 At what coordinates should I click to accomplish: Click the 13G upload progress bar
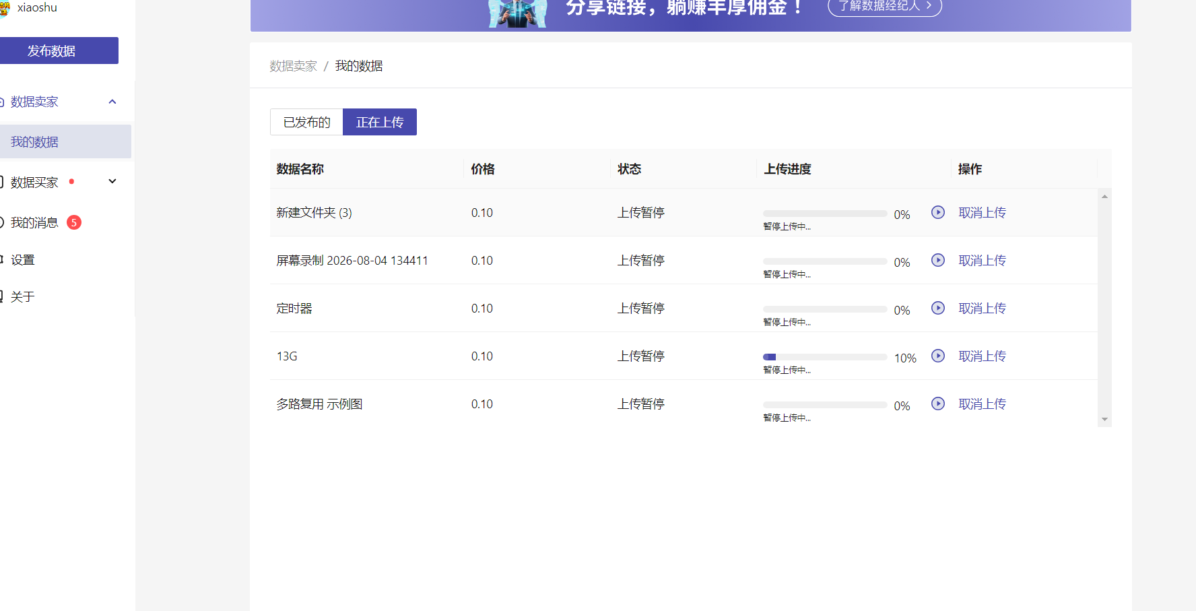(825, 357)
